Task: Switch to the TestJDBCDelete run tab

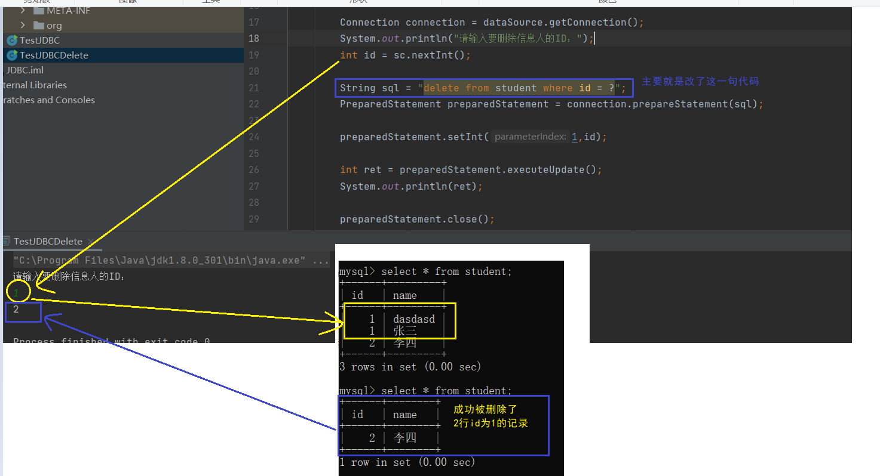Action: point(48,242)
